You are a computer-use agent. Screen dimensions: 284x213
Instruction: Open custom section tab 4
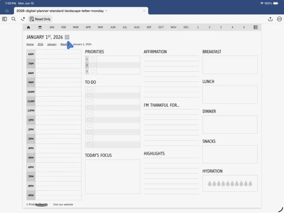(232, 28)
